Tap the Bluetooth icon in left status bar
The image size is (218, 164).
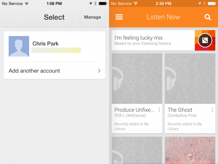[95, 3]
